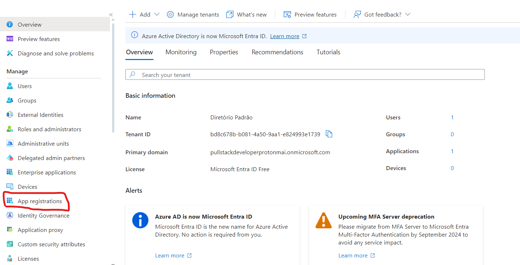Click the App registrations grid icon
The image size is (520, 265).
point(10,201)
